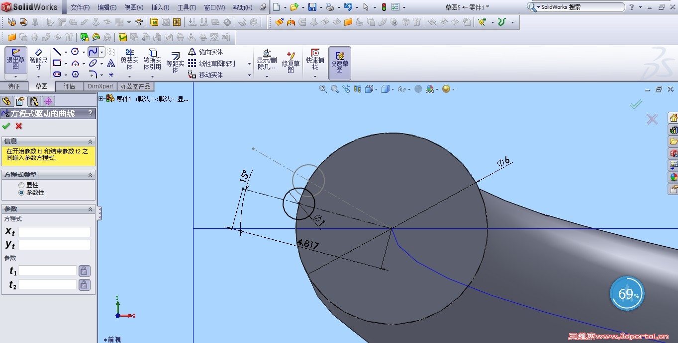Collapse the 信息 section
Image resolution: width=678 pixels, height=343 pixels.
[90, 141]
